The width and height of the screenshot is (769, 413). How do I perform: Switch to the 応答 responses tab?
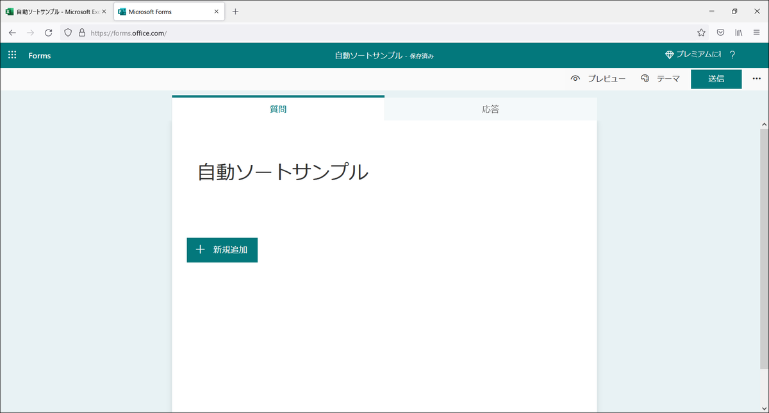pyautogui.click(x=491, y=108)
